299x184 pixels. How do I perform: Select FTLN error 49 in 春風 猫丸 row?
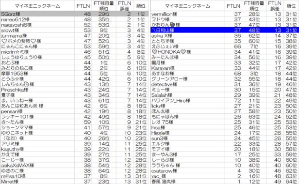[x=275, y=182]
